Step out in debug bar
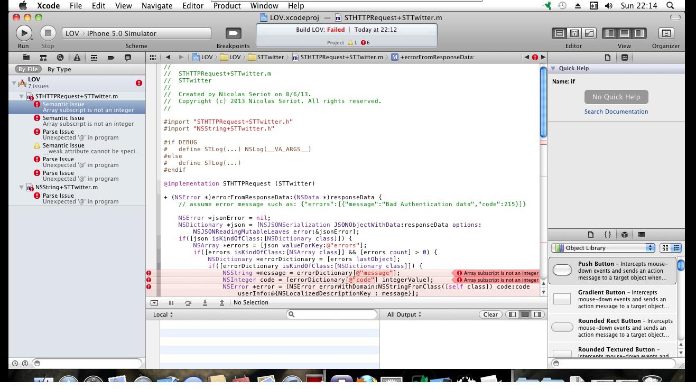696x389 pixels. click(222, 303)
